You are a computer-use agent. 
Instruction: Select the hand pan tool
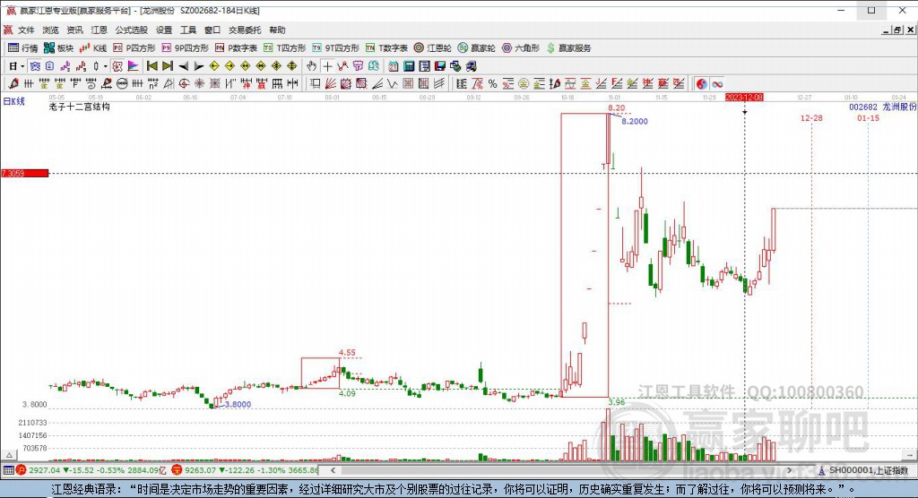tap(311, 65)
